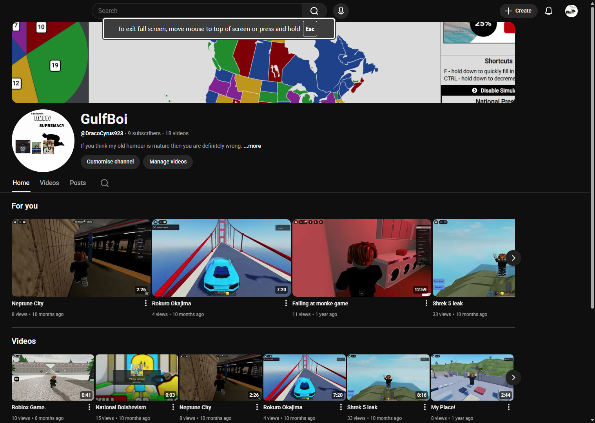The image size is (595, 423).
Task: Open the notifications bell
Action: [548, 11]
